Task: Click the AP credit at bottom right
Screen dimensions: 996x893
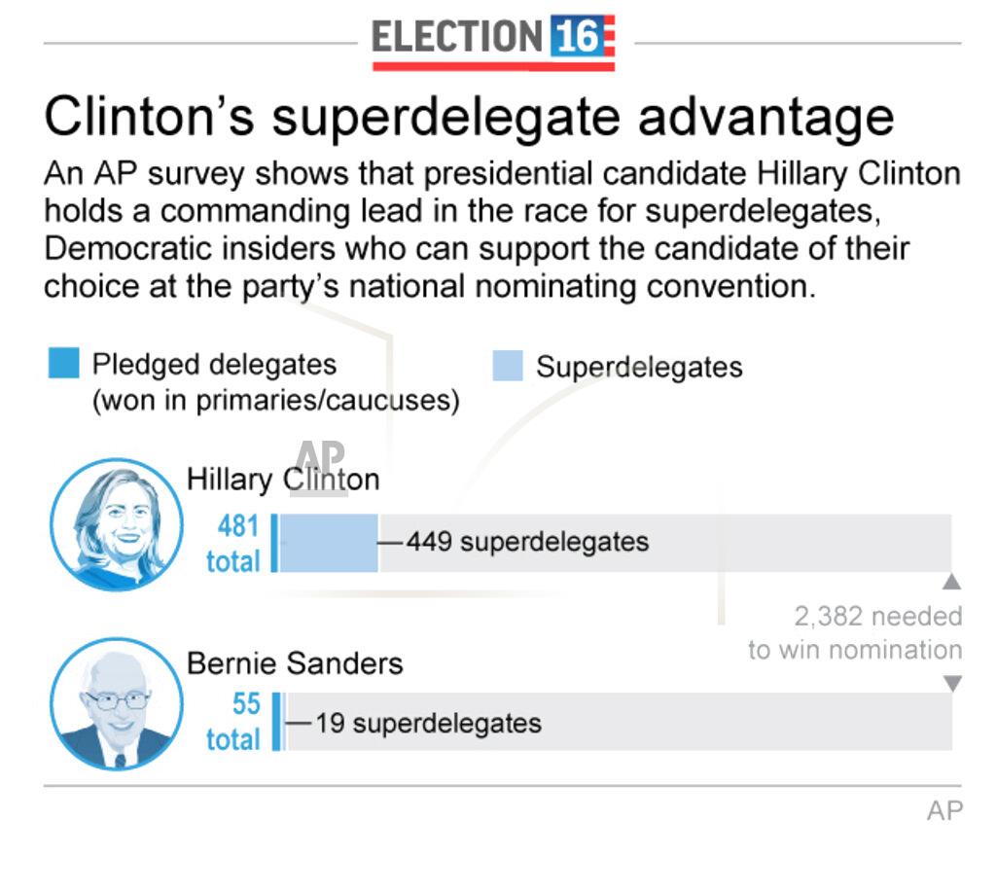Action: click(944, 811)
